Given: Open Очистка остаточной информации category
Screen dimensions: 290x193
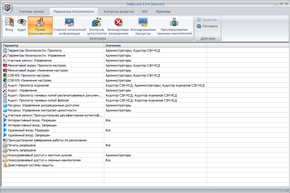Looking at the screenshot, I should click(x=69, y=26).
